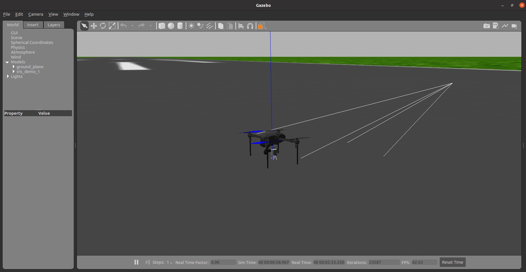Image resolution: width=526 pixels, height=272 pixels.
Task: Collapse the Models tree node
Action: (7, 62)
